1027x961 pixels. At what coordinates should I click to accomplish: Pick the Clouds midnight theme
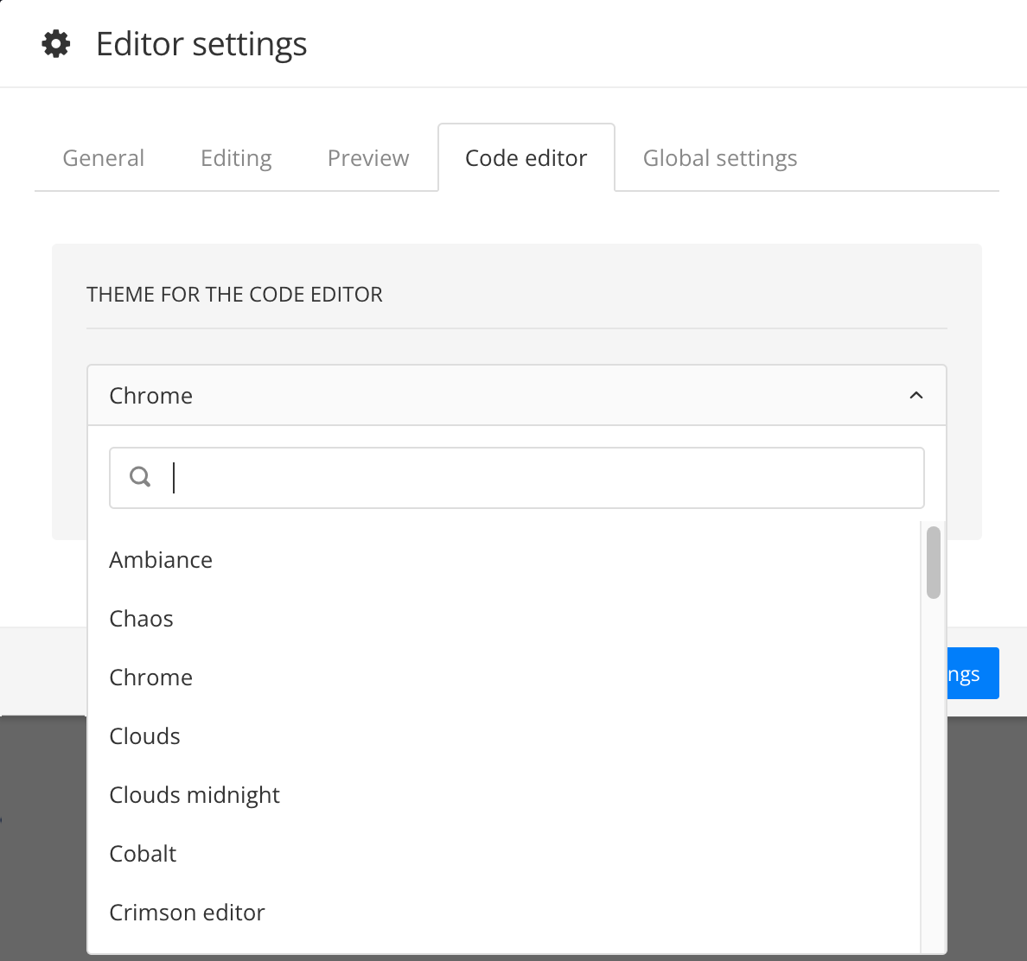click(x=195, y=794)
